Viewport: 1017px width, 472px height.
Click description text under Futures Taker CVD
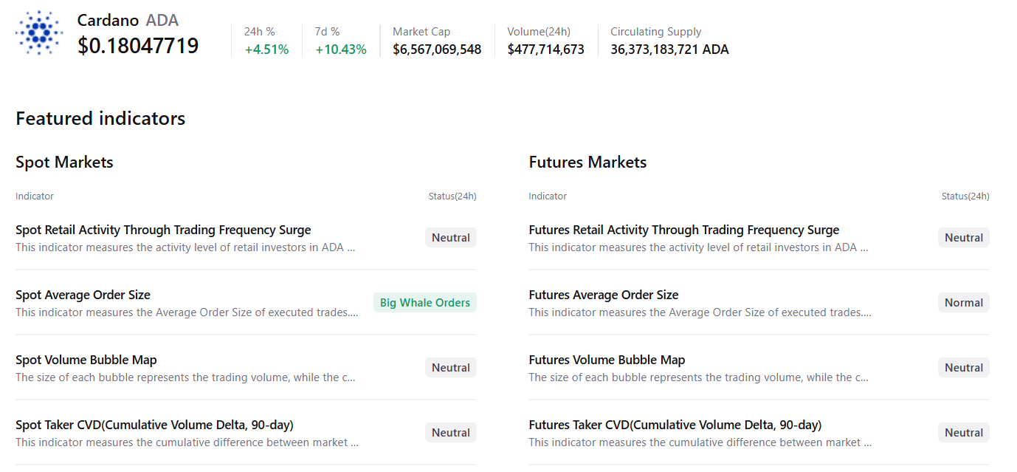pyautogui.click(x=700, y=442)
